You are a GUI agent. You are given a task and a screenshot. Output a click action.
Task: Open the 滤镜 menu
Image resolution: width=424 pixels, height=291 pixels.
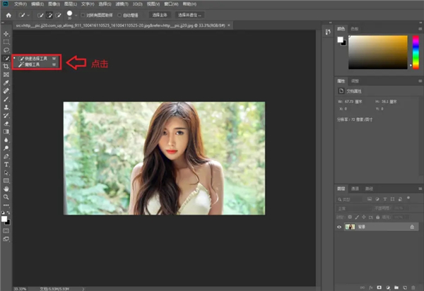pyautogui.click(x=122, y=4)
